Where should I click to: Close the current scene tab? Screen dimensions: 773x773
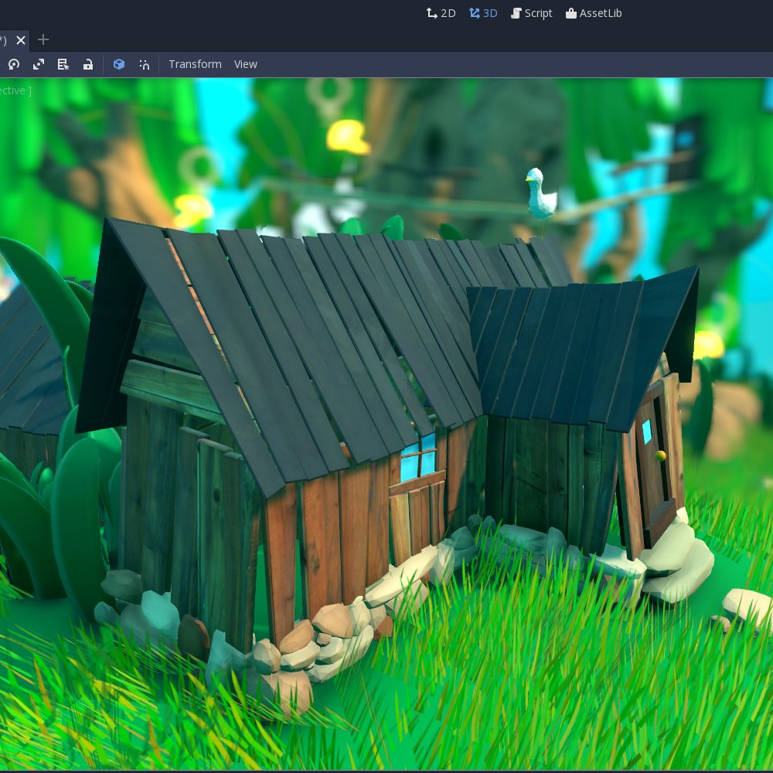21,40
